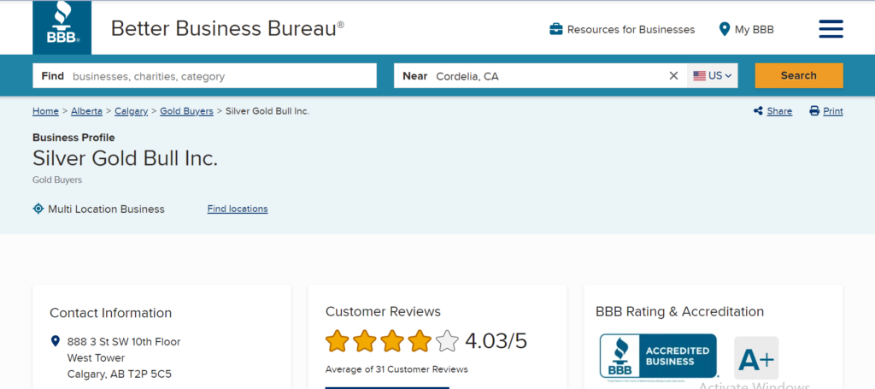
Task: Open the Calgary breadcrumb link
Action: click(x=131, y=111)
